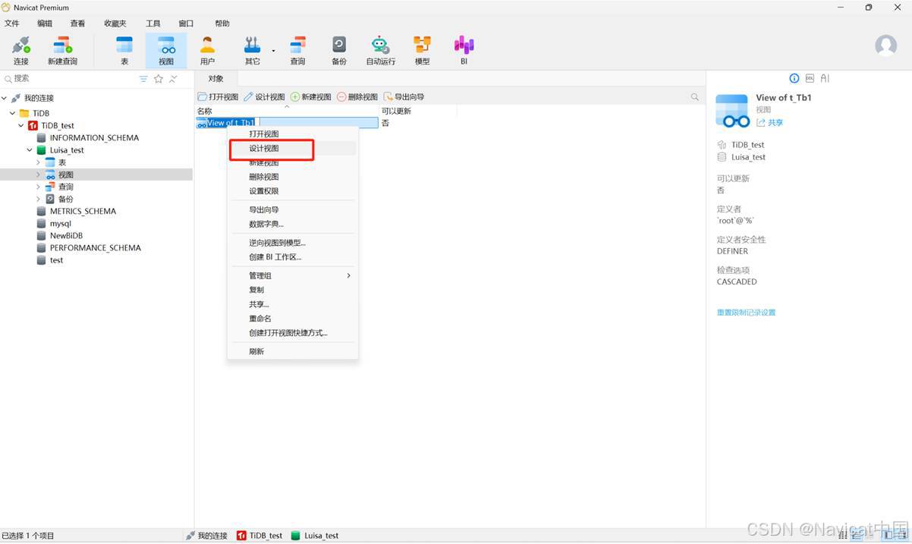Collapse the 我的连接 tree node
912x544 pixels.
pyautogui.click(x=5, y=99)
